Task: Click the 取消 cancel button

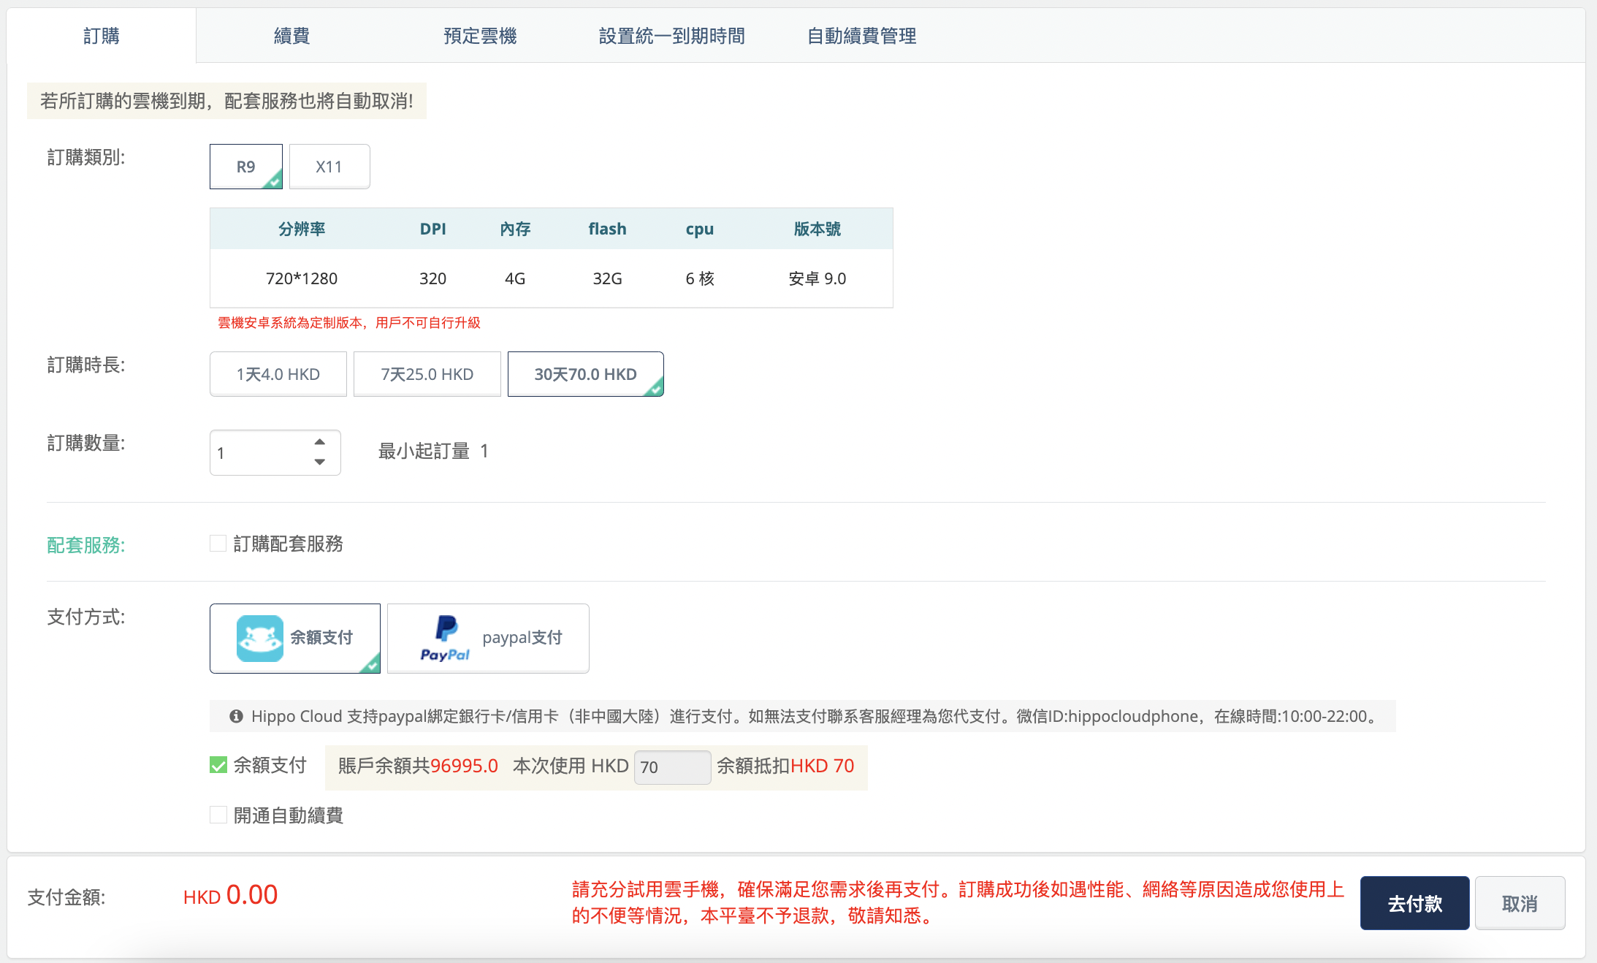Action: coord(1519,903)
